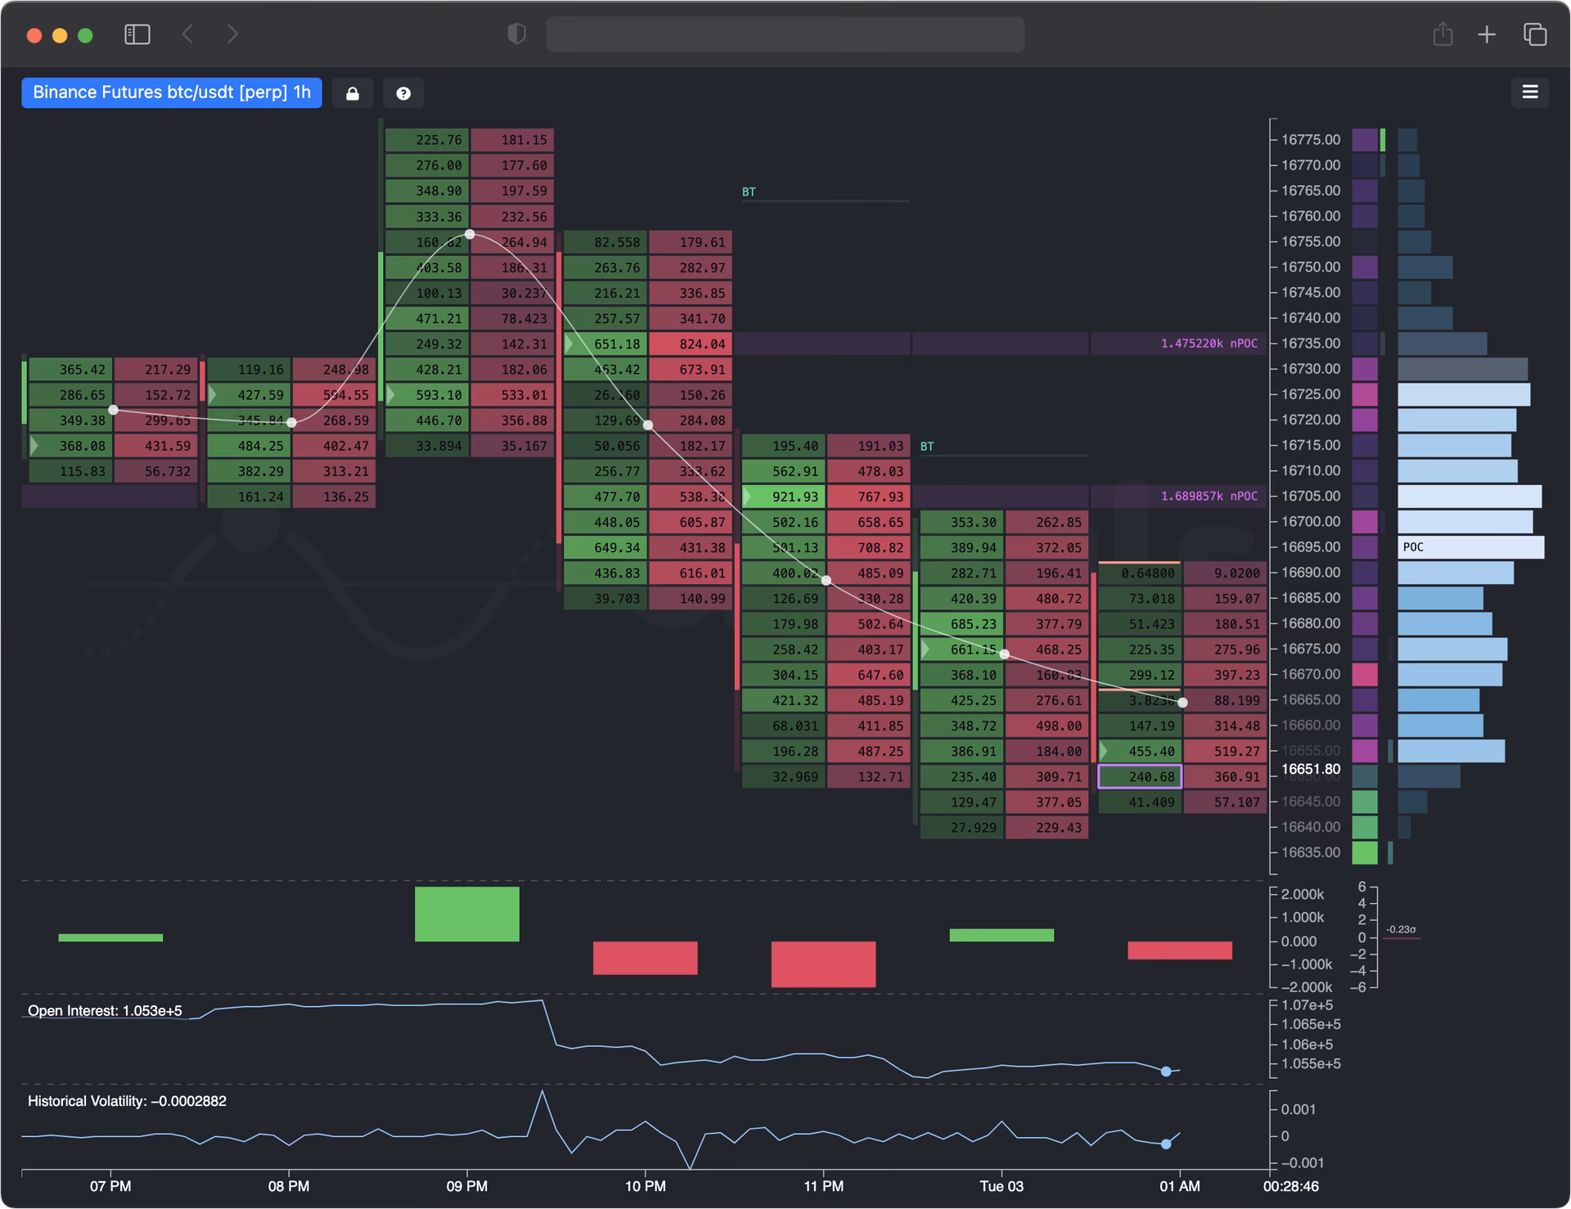Open the help question-mark icon

[403, 92]
